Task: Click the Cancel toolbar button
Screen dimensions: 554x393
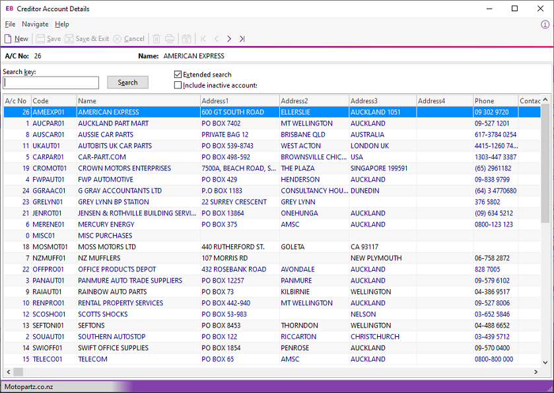Action: pyautogui.click(x=129, y=38)
